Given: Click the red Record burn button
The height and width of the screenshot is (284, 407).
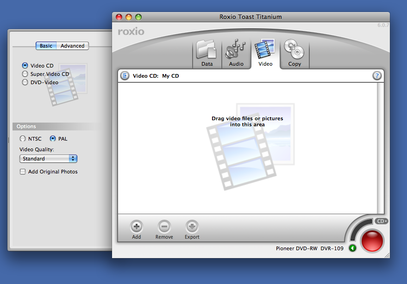Looking at the screenshot, I should pos(372,241).
